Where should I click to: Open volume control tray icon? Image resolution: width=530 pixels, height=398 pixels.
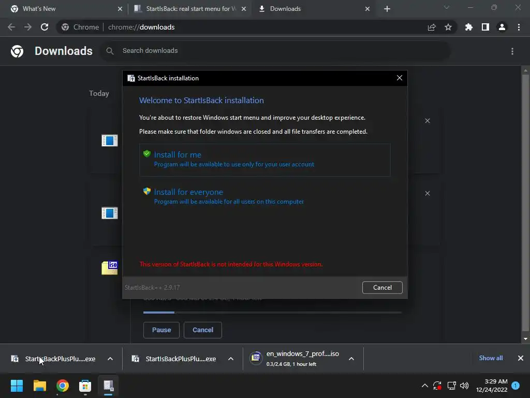(464, 386)
